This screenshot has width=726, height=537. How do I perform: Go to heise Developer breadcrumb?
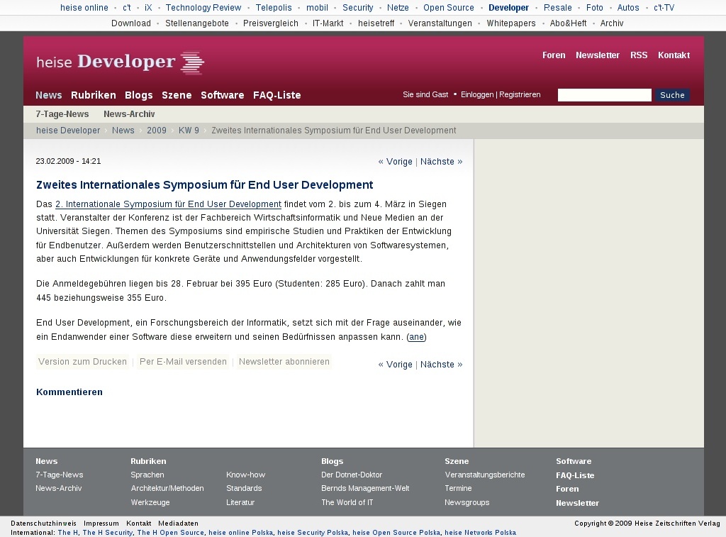(68, 131)
